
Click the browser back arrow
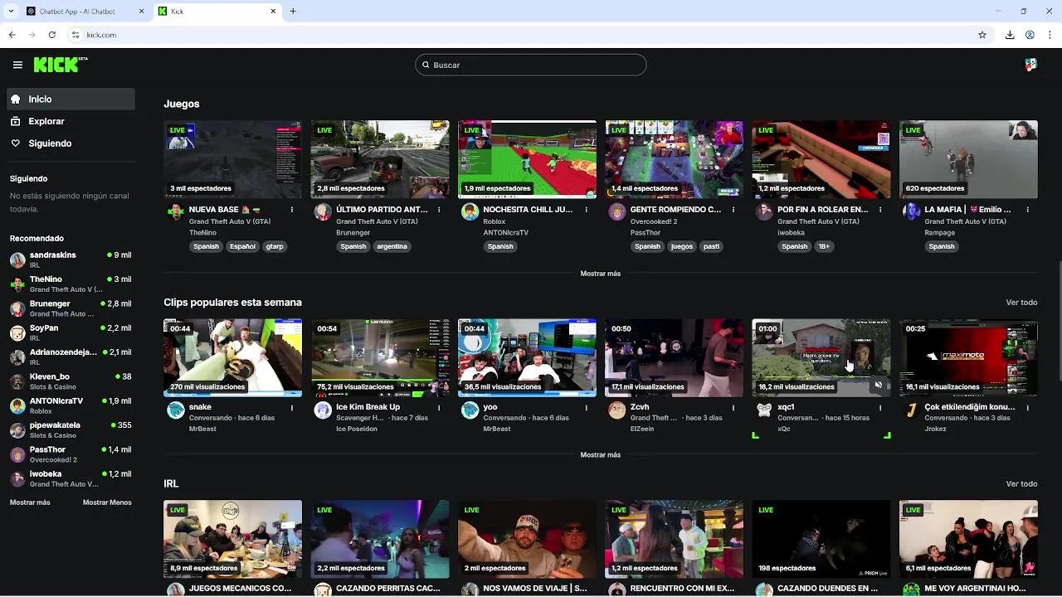tap(12, 35)
